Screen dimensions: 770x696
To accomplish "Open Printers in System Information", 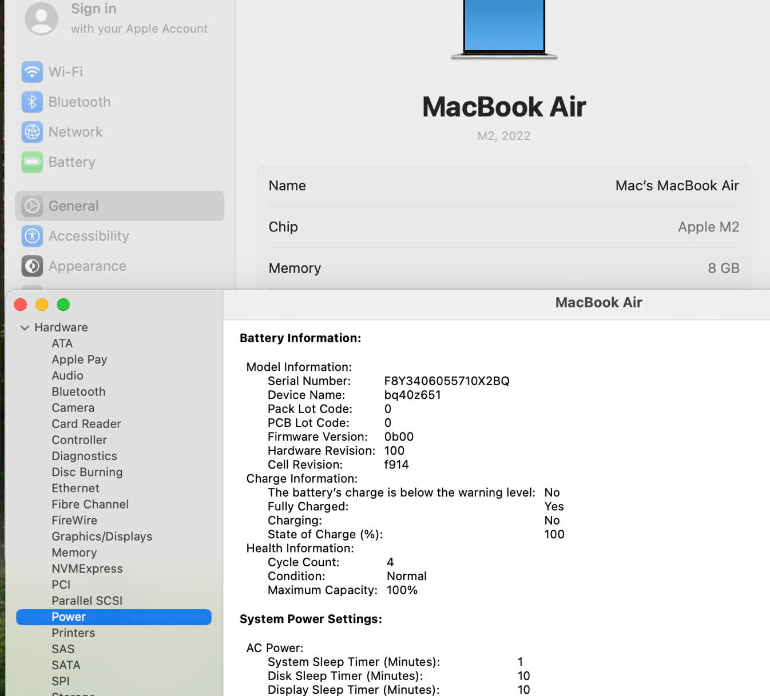I will (73, 633).
